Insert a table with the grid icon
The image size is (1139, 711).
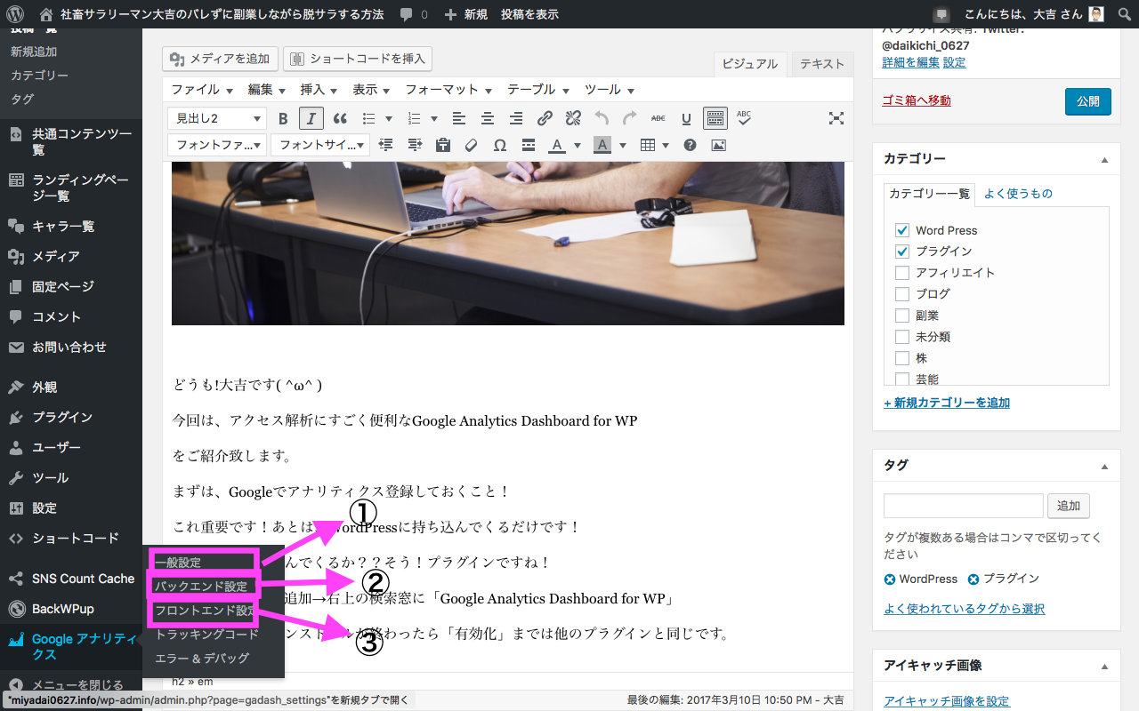point(648,145)
